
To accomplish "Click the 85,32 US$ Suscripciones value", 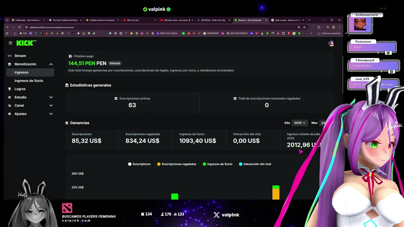I will point(86,141).
